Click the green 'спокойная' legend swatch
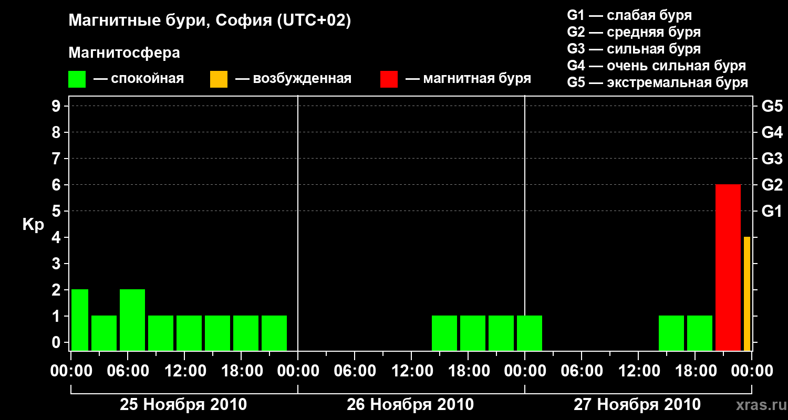The height and width of the screenshot is (420, 788). coord(77,79)
